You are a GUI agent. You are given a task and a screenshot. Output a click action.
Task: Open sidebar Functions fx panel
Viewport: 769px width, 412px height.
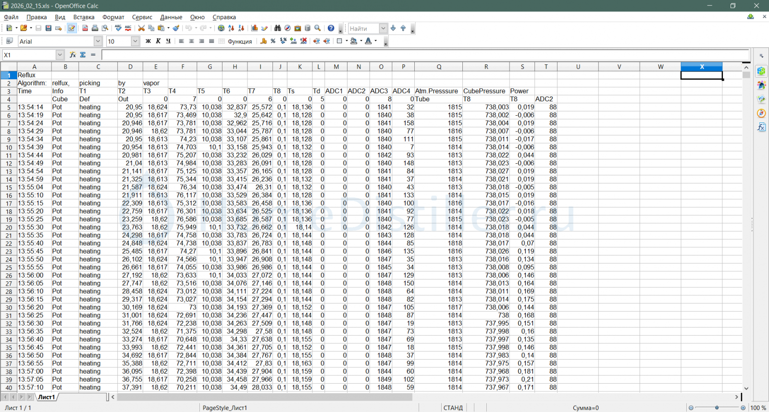(761, 127)
